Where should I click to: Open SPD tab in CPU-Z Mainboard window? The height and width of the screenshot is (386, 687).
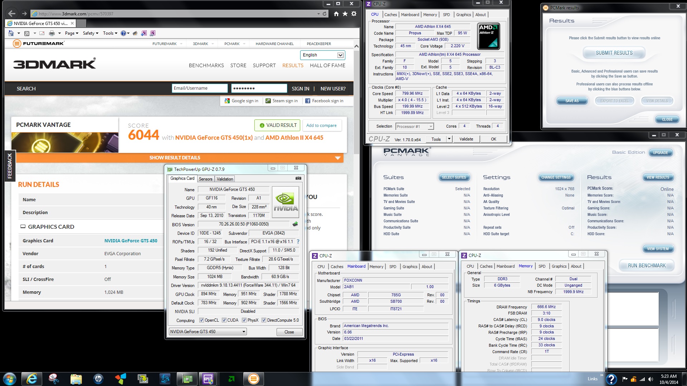[393, 267]
